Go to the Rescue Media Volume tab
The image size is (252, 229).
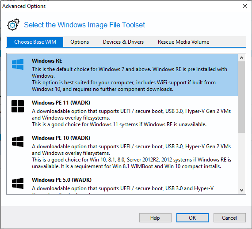click(x=183, y=42)
